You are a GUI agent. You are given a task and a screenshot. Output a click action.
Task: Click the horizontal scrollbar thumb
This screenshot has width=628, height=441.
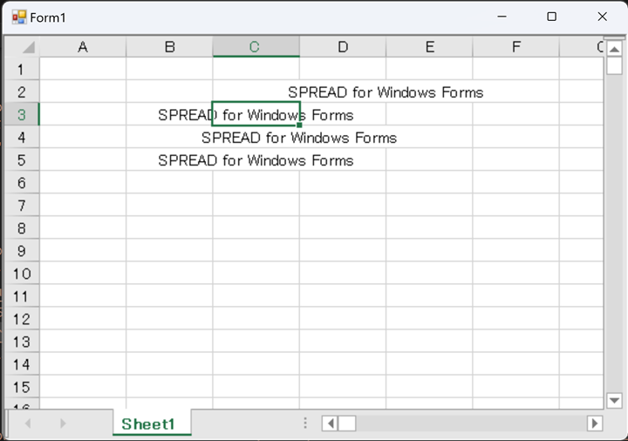pyautogui.click(x=347, y=424)
